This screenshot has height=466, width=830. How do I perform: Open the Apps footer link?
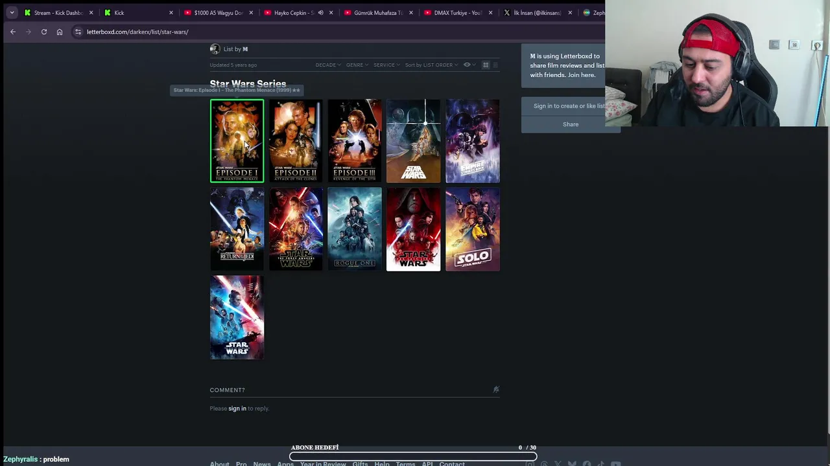[285, 463]
